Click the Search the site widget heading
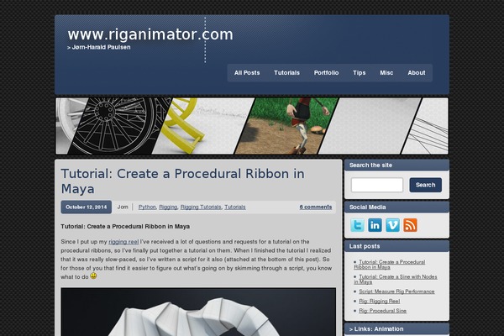This screenshot has height=336, width=504. [x=370, y=165]
